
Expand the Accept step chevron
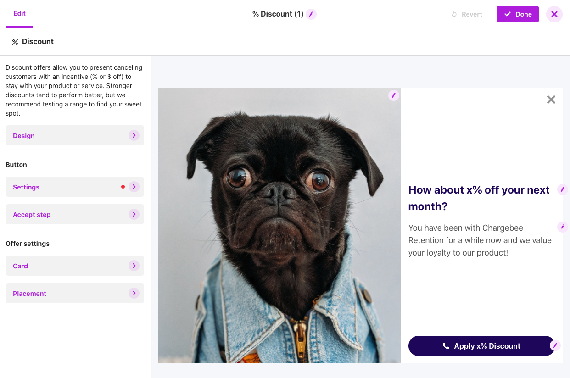point(134,214)
